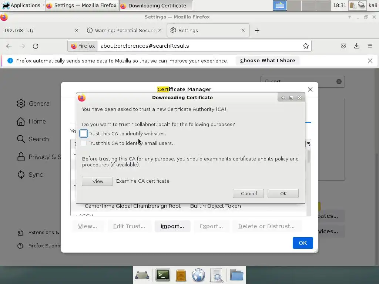Open Save to Pocket icon

pos(343,46)
